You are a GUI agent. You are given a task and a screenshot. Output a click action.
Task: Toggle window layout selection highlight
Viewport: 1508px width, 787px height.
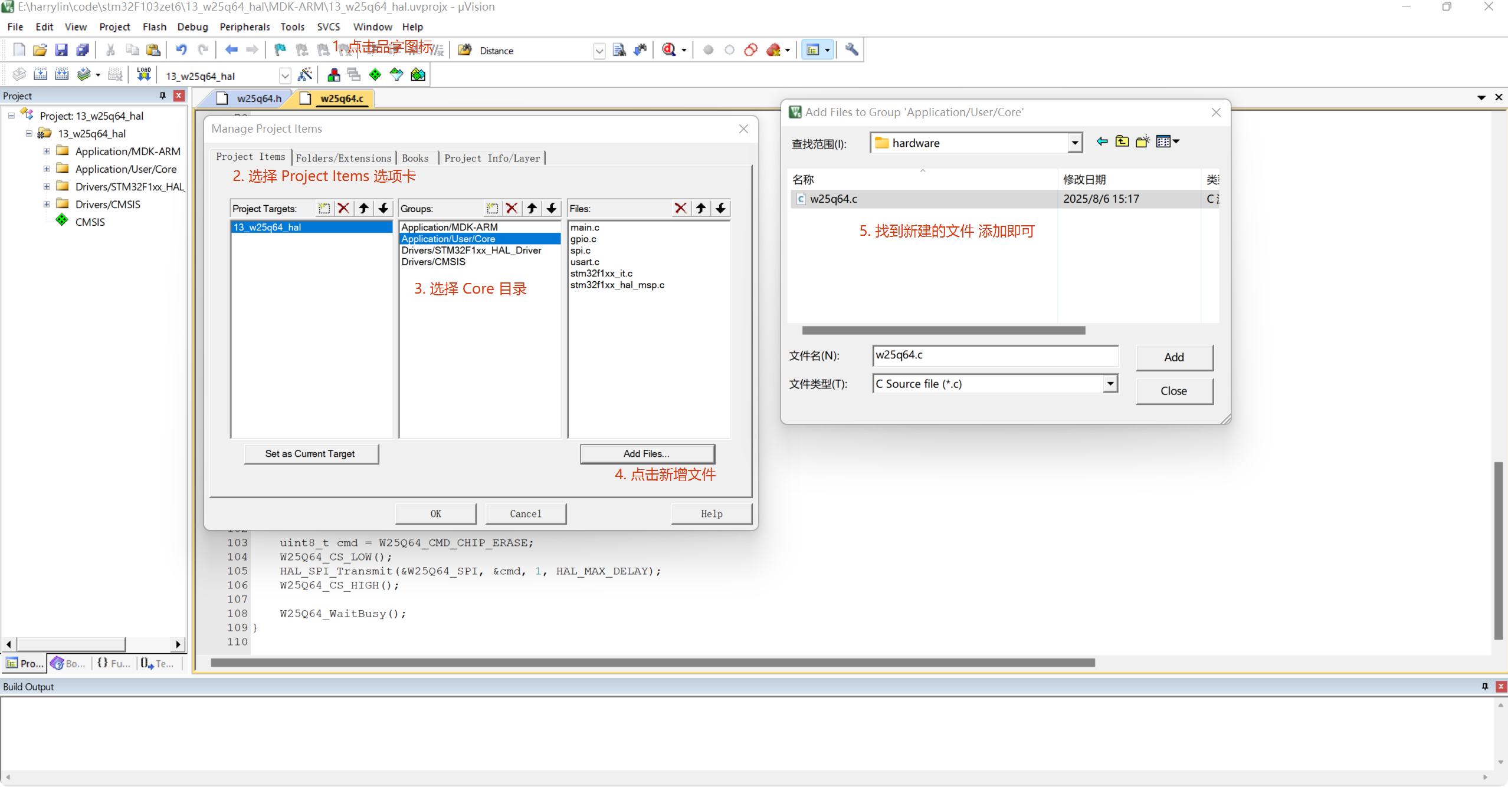point(814,50)
